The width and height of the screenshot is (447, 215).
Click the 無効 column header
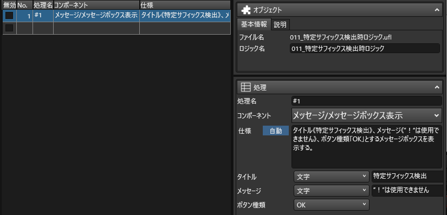click(9, 5)
